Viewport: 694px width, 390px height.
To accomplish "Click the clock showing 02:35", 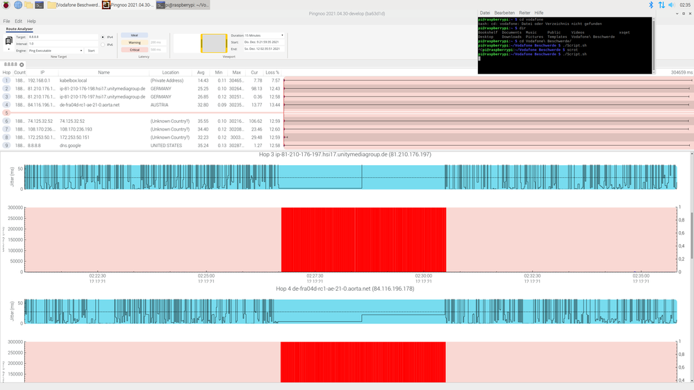I will coord(685,5).
